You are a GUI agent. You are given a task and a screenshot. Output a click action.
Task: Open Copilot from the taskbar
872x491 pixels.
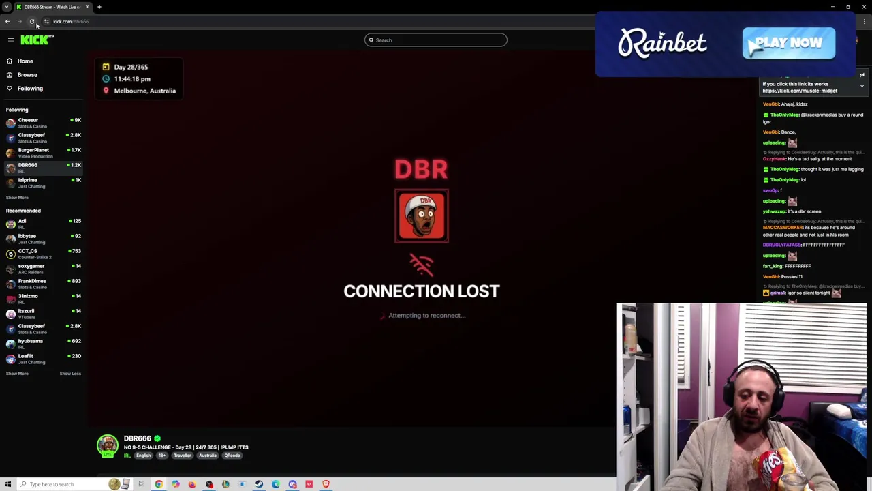point(176,484)
